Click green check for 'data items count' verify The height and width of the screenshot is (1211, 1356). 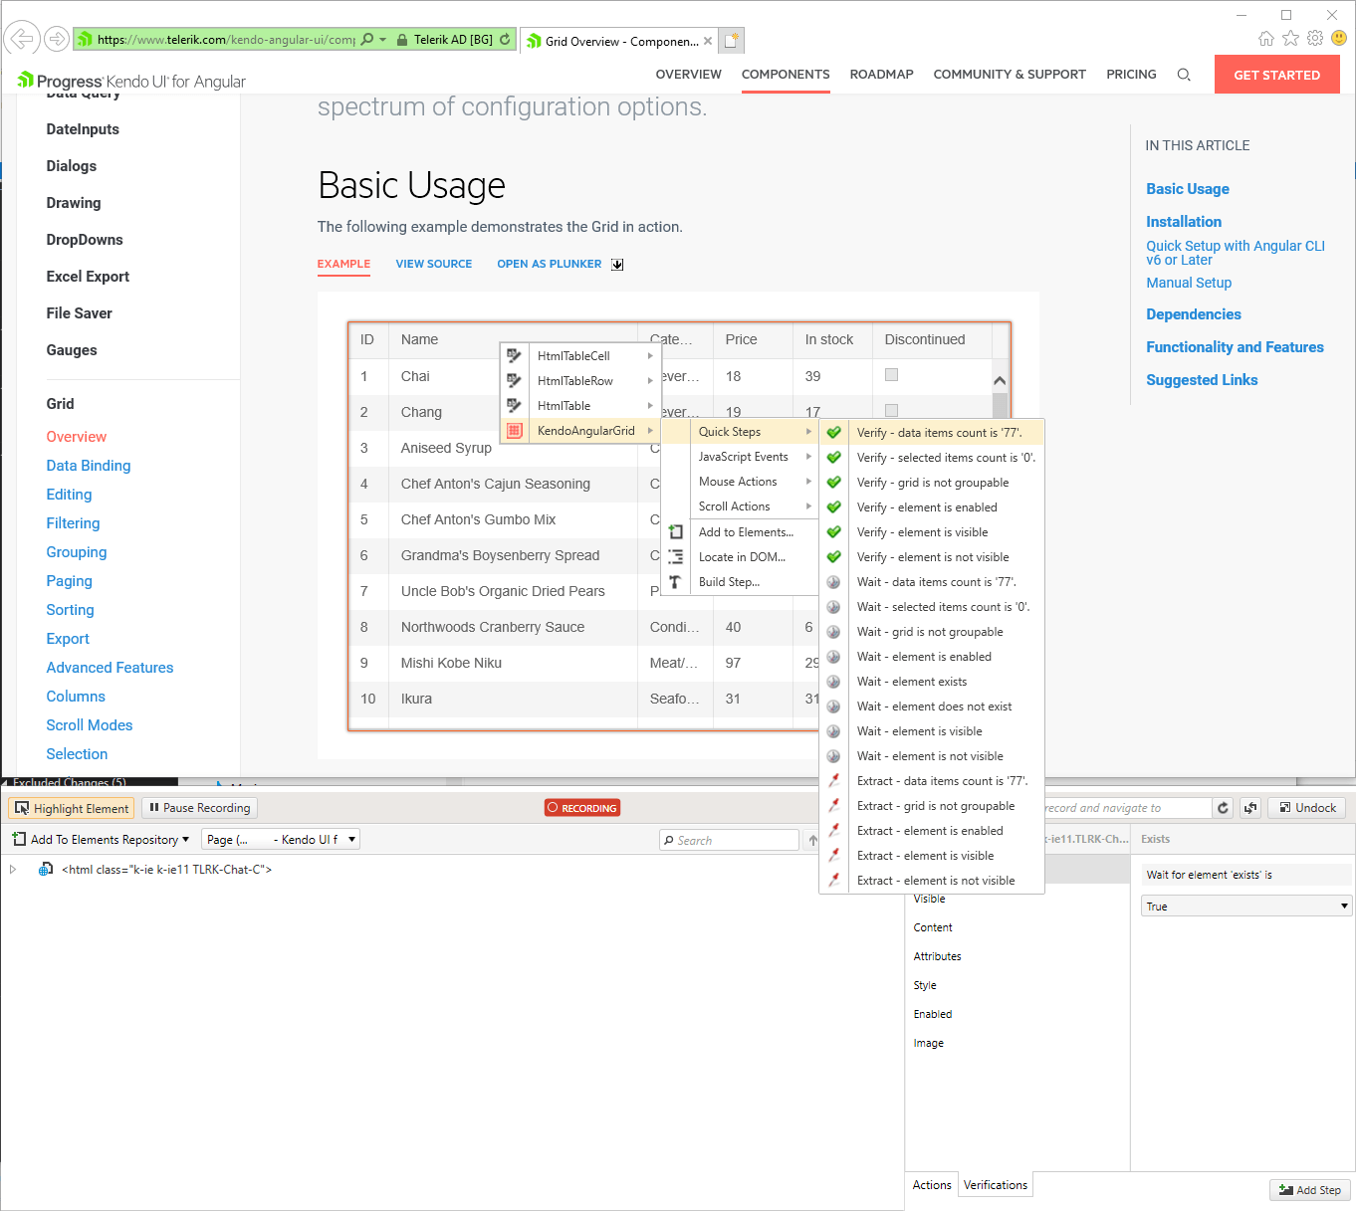(834, 433)
